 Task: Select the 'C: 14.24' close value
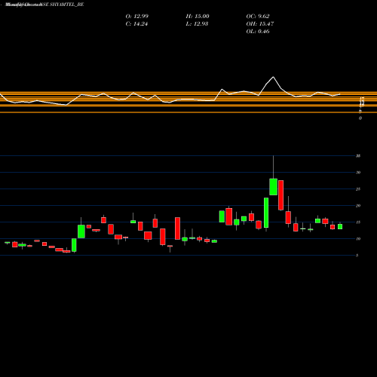(x=136, y=24)
